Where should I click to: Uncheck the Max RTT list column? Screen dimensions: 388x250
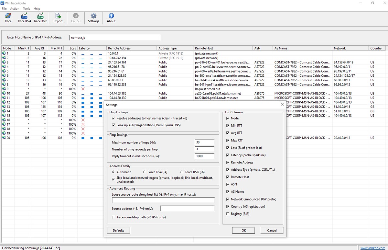[x=228, y=141]
